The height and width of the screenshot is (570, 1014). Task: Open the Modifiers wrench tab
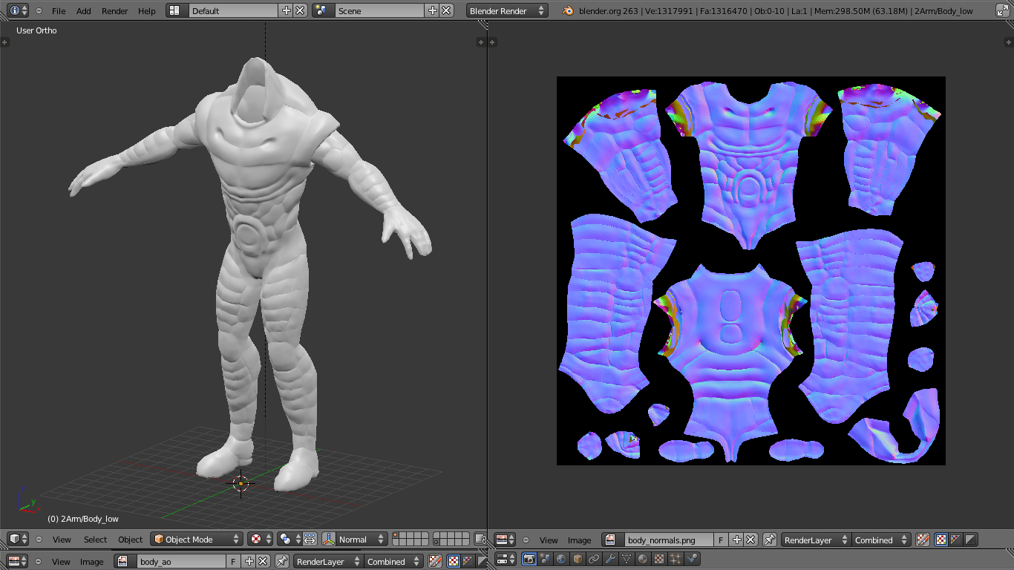point(611,559)
